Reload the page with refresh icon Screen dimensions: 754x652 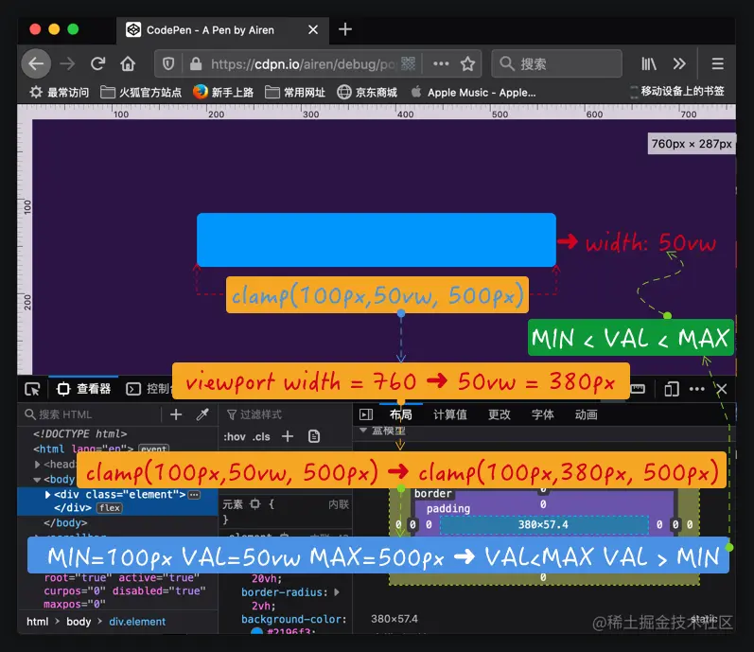[98, 63]
